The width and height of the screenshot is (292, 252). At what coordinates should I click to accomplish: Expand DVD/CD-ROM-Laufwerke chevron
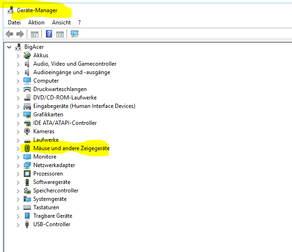pyautogui.click(x=18, y=98)
